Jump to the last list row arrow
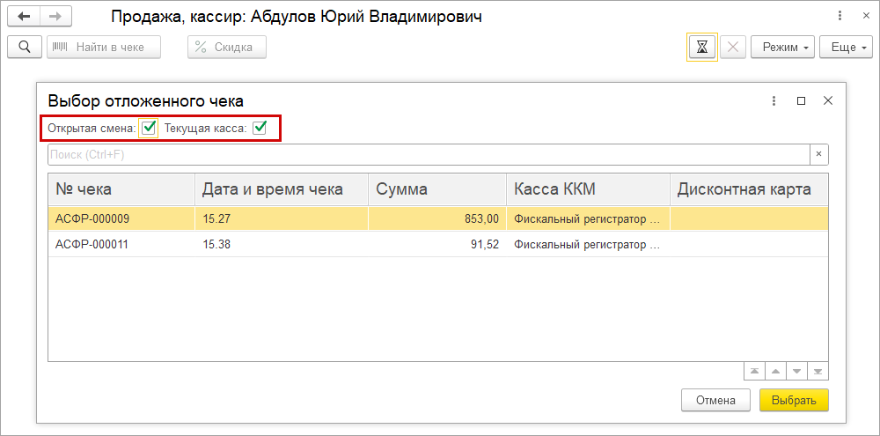This screenshot has height=436, width=880. point(818,371)
